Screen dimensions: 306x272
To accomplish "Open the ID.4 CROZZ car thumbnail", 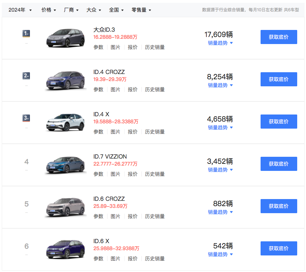I will coord(65,80).
